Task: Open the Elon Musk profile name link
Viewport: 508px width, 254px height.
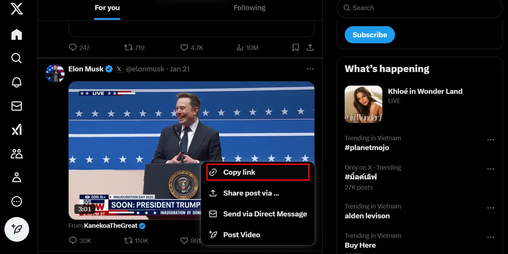Action: (86, 69)
